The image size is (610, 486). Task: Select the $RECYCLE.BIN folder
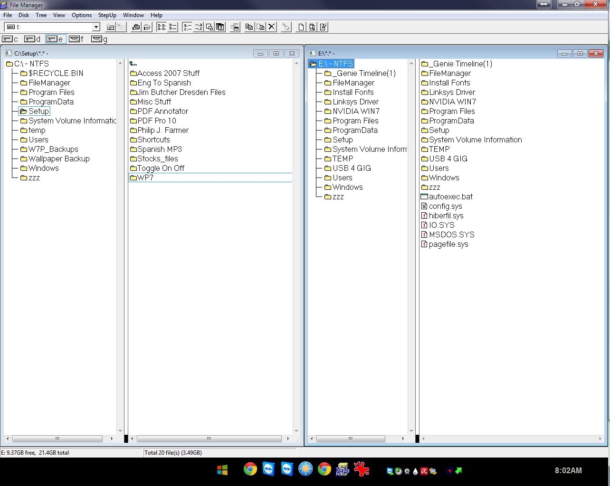[x=52, y=73]
